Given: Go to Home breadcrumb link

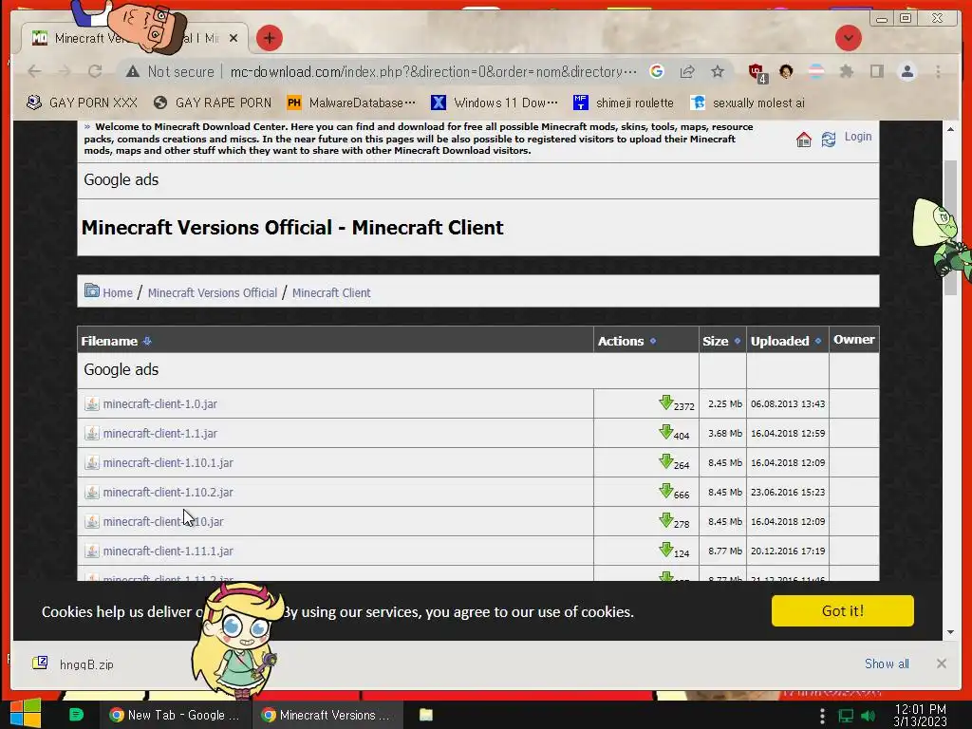Looking at the screenshot, I should [x=118, y=292].
